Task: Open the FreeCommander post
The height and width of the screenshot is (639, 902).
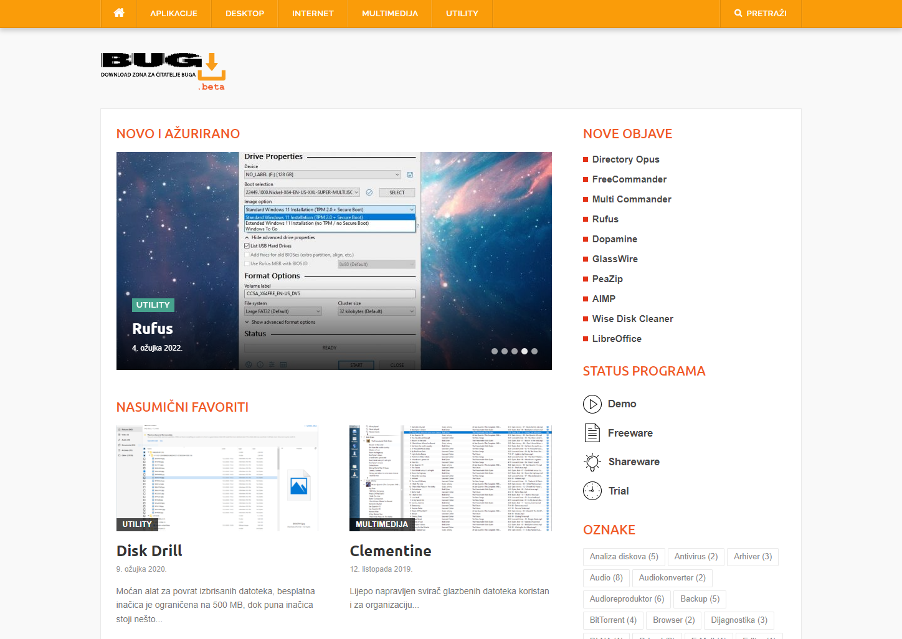Action: point(629,179)
